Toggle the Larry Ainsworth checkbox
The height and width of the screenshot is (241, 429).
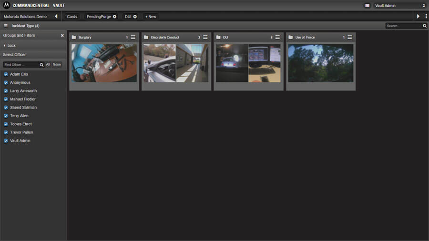point(6,91)
